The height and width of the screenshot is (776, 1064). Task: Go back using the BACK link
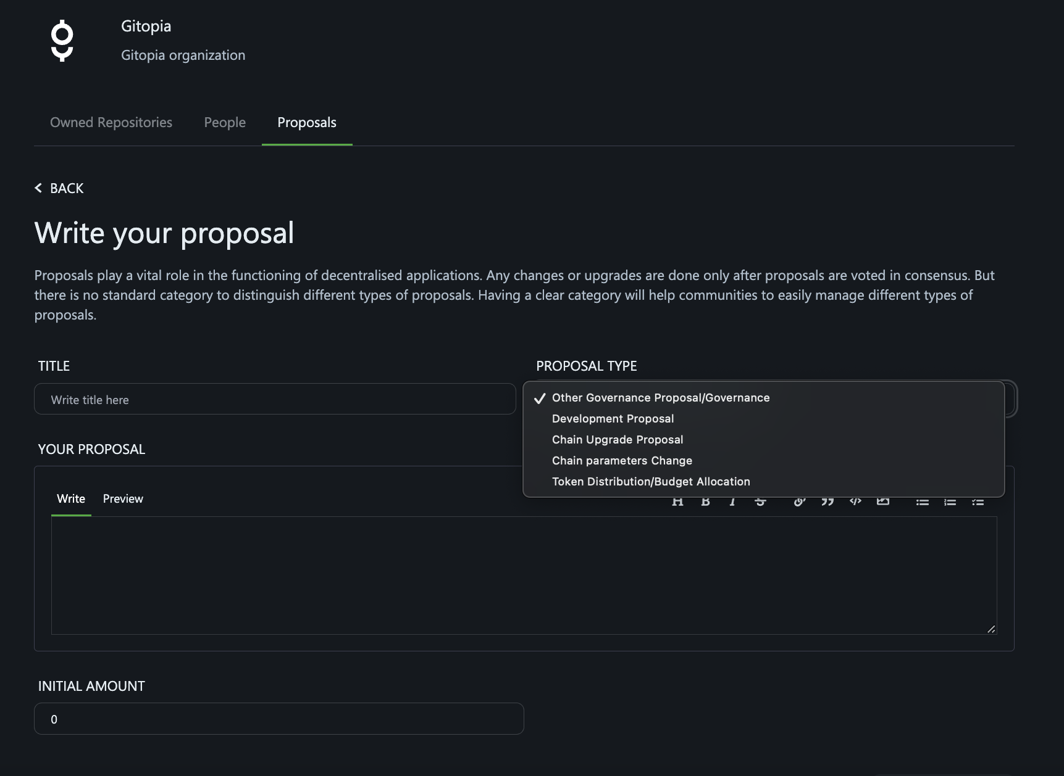pyautogui.click(x=59, y=188)
